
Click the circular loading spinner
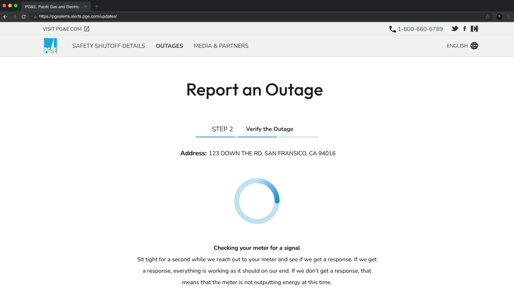coord(257,201)
